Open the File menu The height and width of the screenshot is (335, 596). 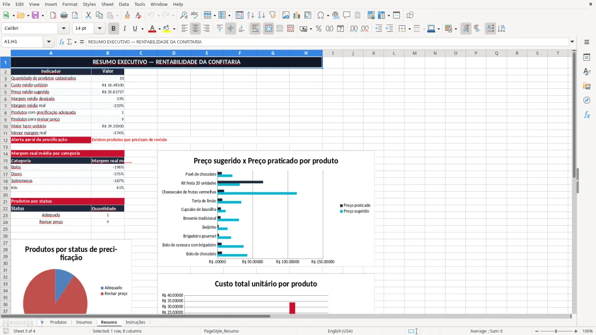[6, 4]
